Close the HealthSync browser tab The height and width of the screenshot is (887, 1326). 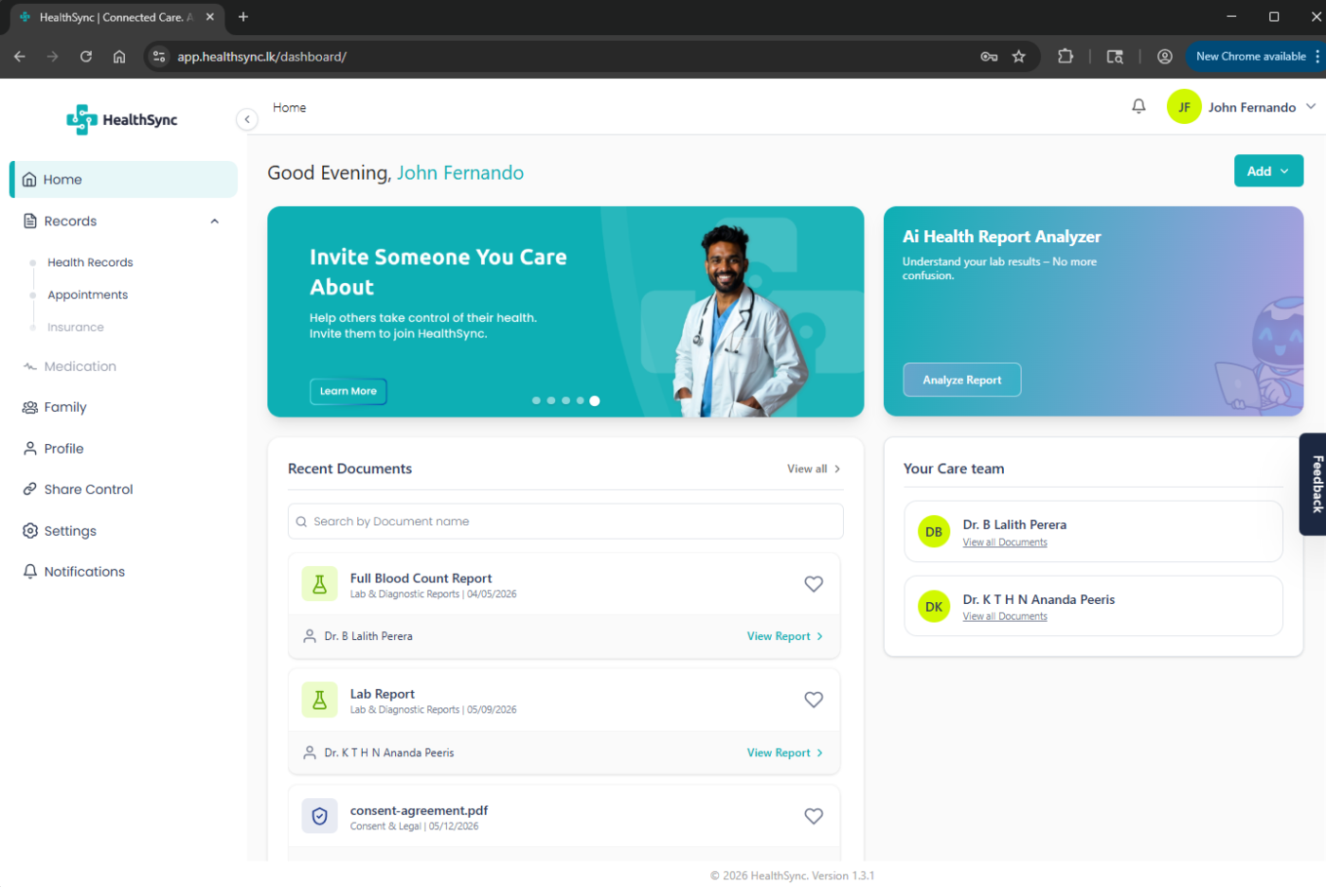[210, 17]
